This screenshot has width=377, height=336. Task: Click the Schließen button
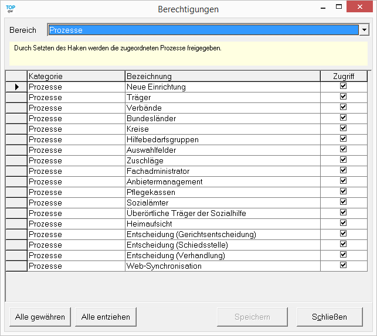330,317
